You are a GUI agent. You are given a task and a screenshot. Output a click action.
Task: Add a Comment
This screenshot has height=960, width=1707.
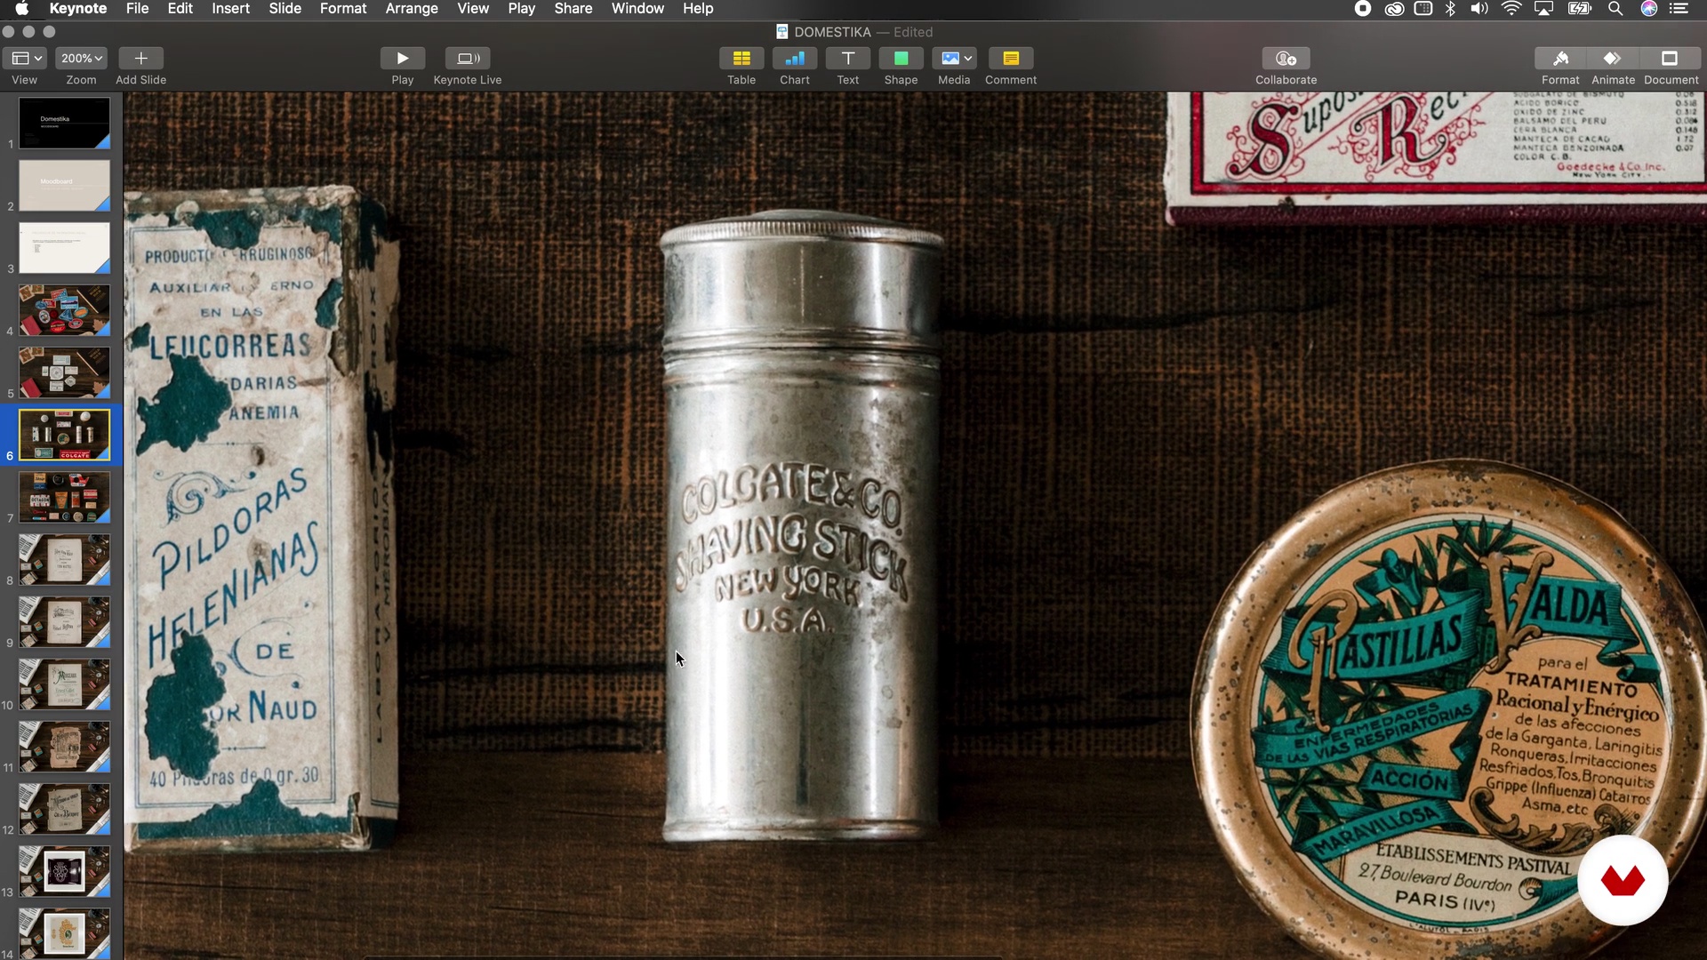pos(1011,59)
